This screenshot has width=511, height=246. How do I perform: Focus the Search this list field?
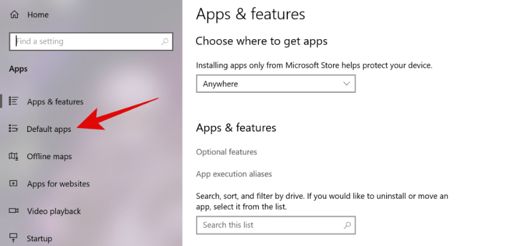pyautogui.click(x=275, y=225)
